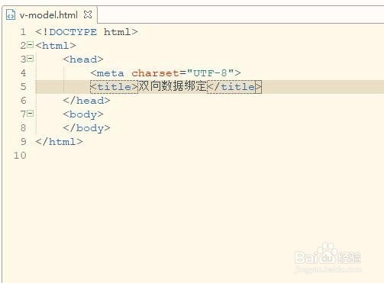Click the opening body tag
Image resolution: width=384 pixels, height=283 pixels.
tap(83, 114)
